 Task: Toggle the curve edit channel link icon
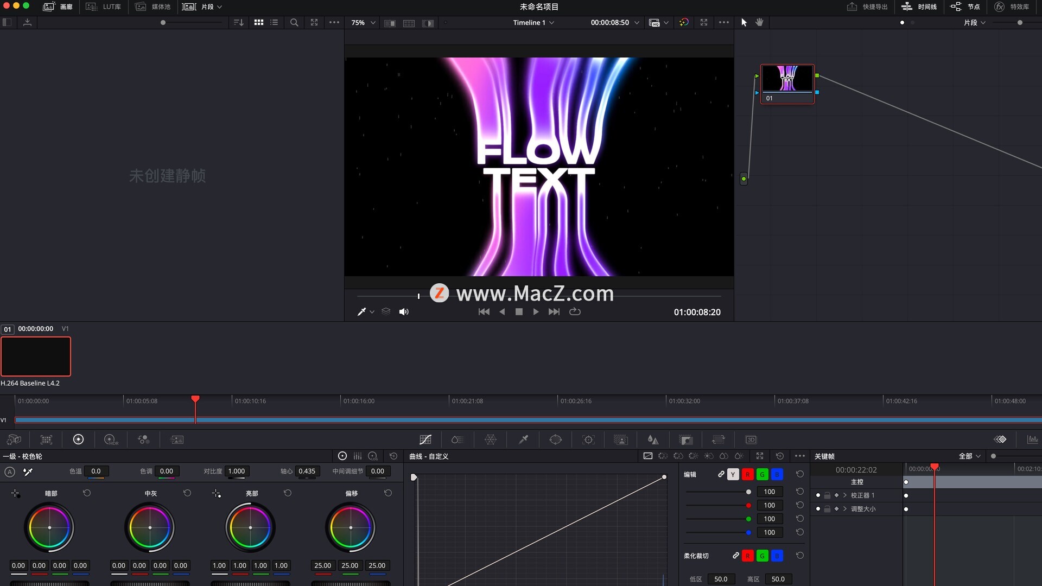[x=721, y=474]
